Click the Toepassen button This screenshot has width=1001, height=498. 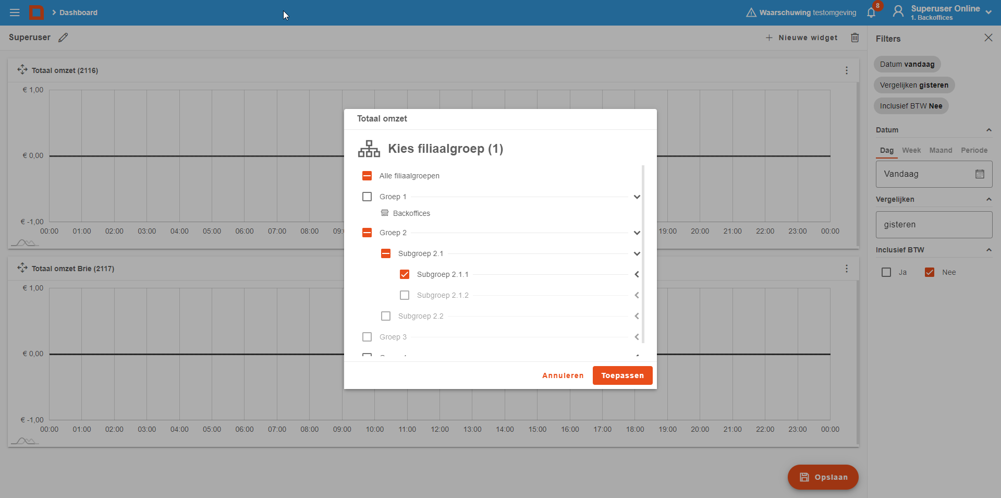[x=622, y=375]
